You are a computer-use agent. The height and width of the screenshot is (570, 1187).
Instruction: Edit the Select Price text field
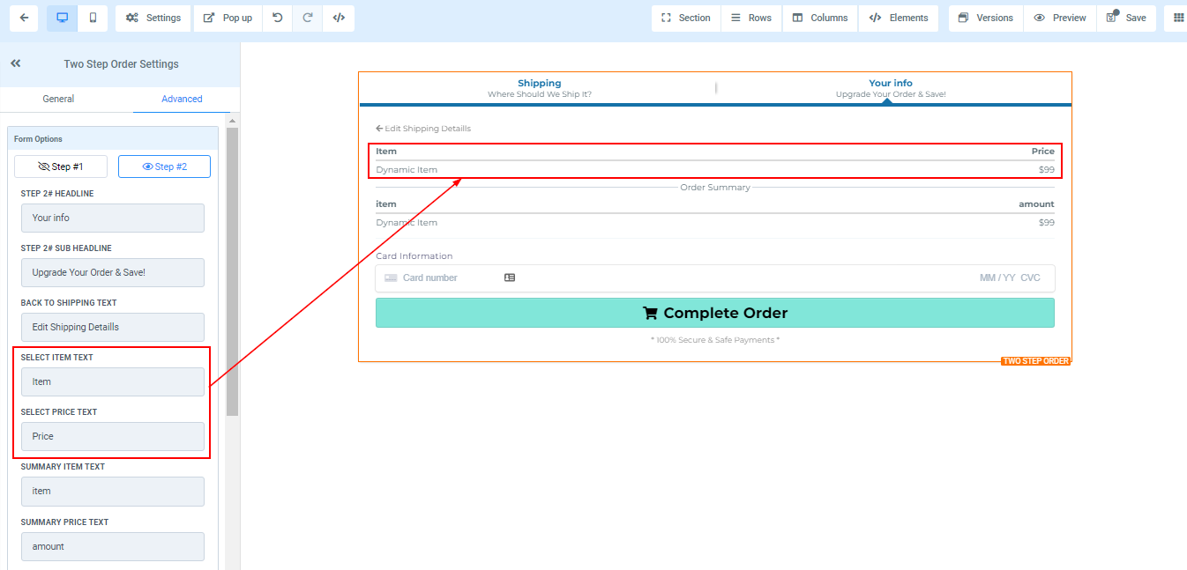(x=113, y=436)
